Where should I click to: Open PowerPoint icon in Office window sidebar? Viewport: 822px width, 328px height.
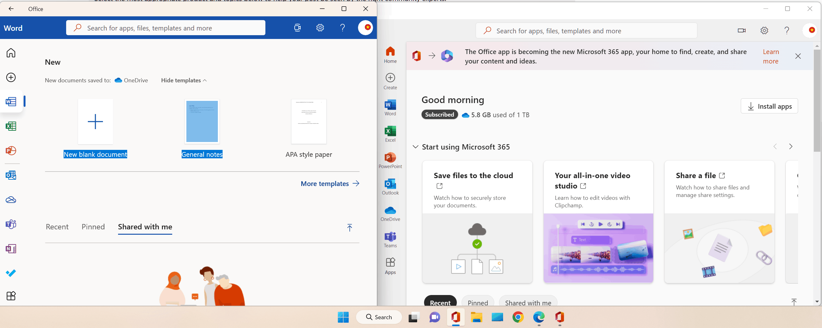point(11,150)
